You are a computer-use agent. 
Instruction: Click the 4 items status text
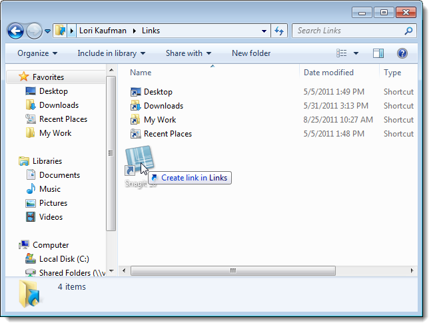click(x=72, y=286)
